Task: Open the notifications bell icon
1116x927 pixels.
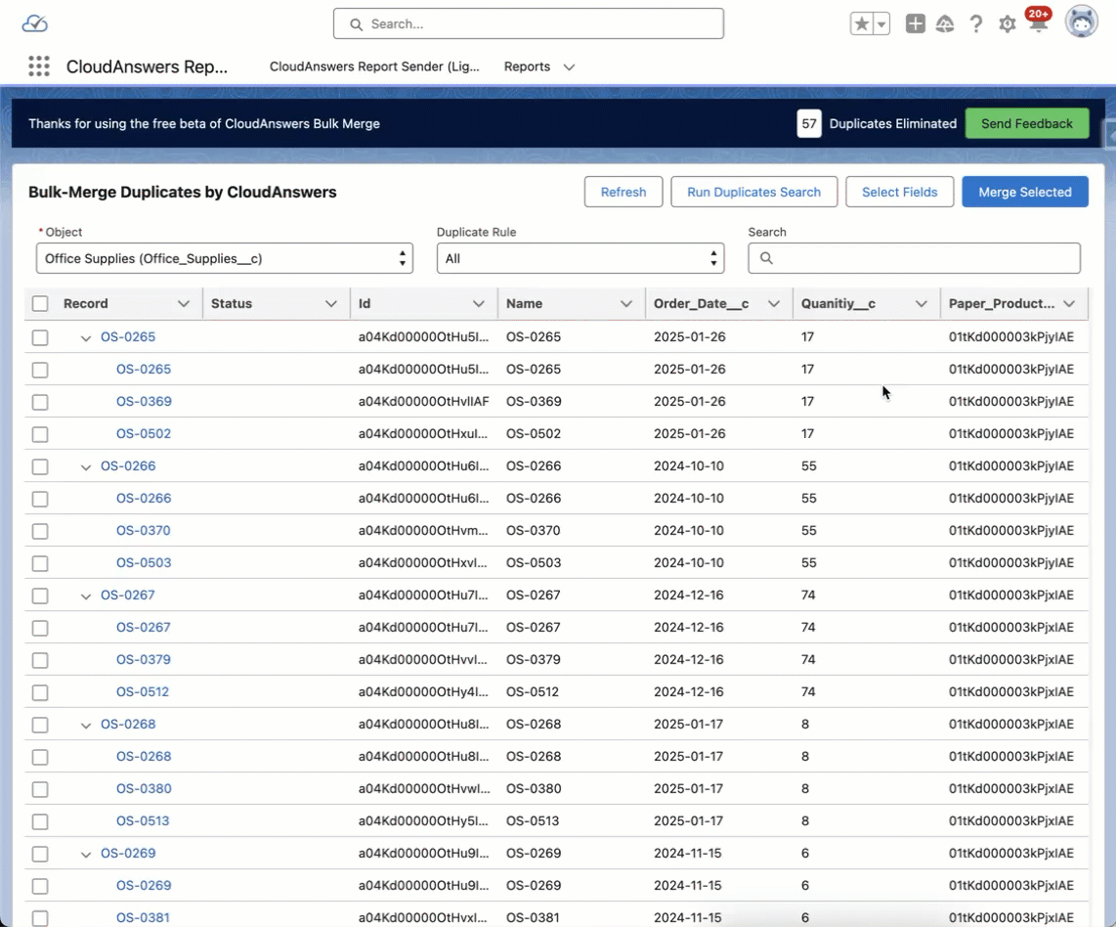Action: (1038, 25)
